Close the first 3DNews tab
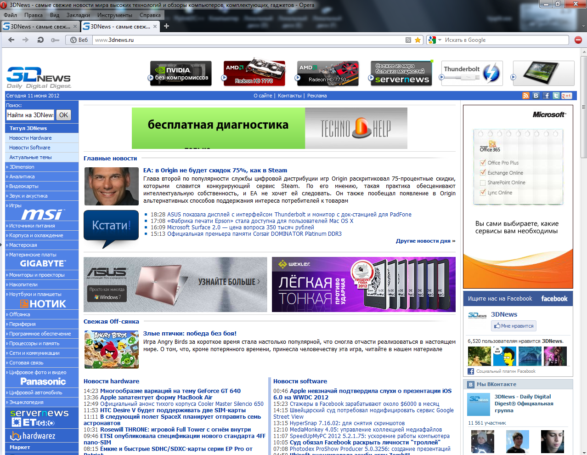The image size is (587, 455). point(75,26)
